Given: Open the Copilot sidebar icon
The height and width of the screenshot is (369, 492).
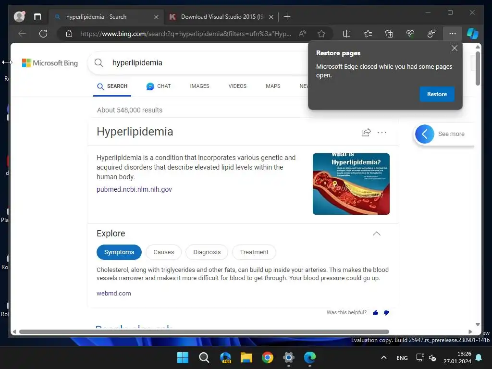Looking at the screenshot, I should pyautogui.click(x=473, y=34).
